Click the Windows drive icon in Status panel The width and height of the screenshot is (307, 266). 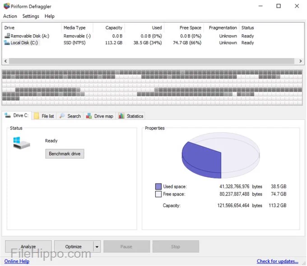(21, 143)
